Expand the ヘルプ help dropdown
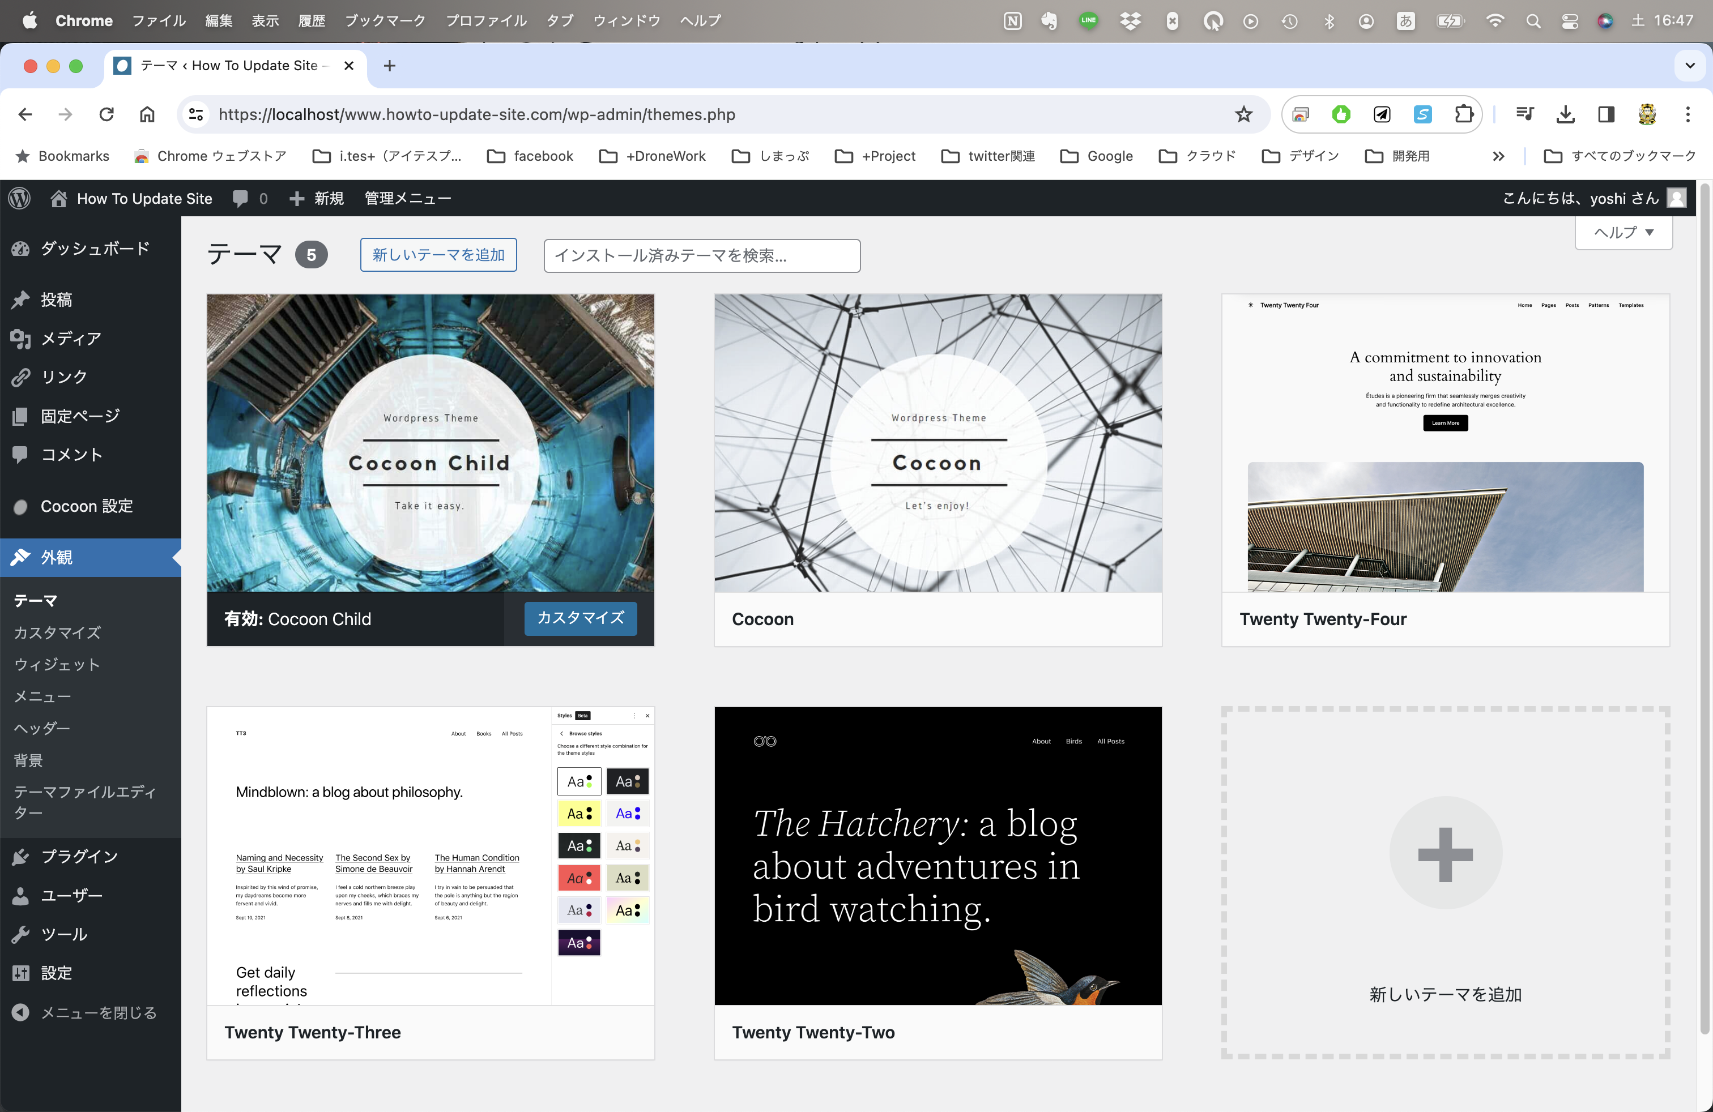 (x=1623, y=232)
